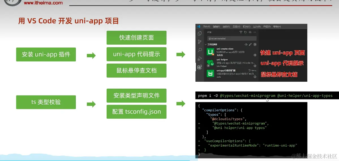Open the 运行(R) menu
This screenshot has height=161, width=339.
(257, 27)
